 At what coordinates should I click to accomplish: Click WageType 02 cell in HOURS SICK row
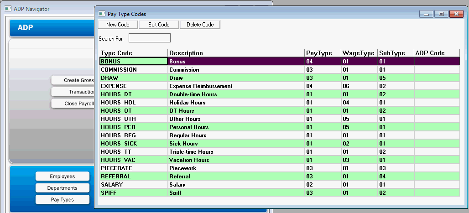click(360, 143)
